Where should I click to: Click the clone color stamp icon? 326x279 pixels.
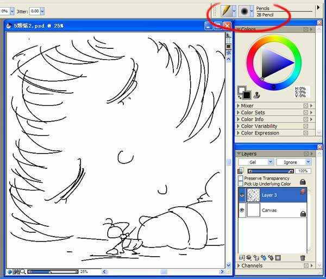[x=256, y=94]
